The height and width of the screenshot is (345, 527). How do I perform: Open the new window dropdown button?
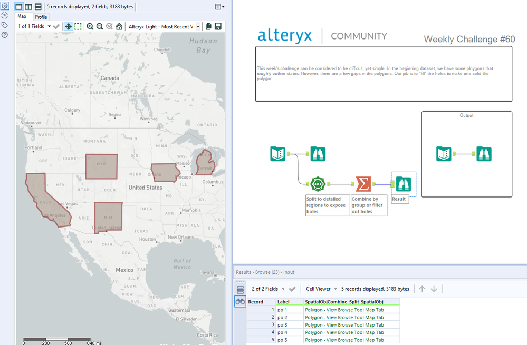[x=219, y=7]
